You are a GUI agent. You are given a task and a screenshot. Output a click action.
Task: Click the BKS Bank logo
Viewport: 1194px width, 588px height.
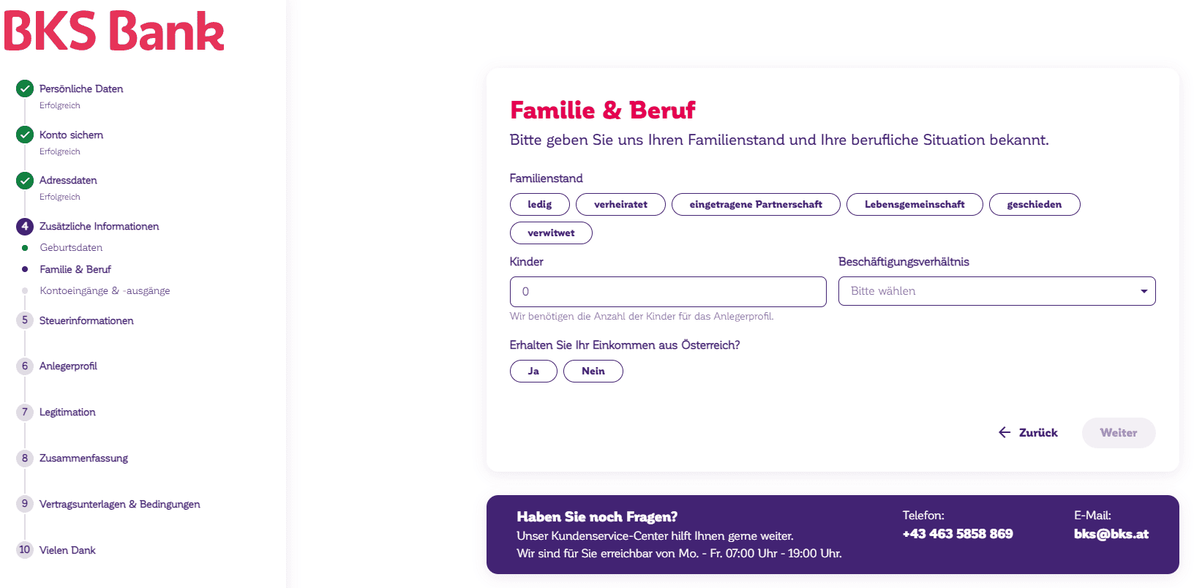[x=114, y=31]
